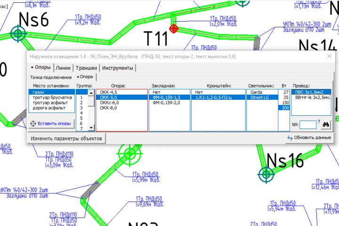Select the Точка подключения subtab
339x226 pixels.
point(51,77)
